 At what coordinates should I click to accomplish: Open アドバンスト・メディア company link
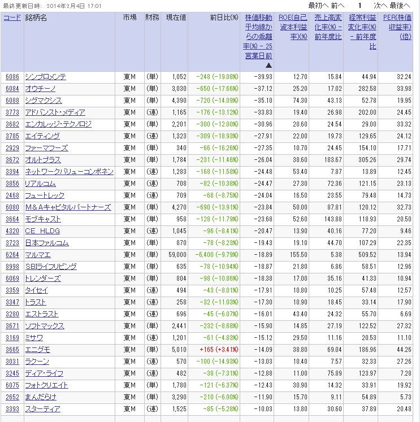pyautogui.click(x=55, y=112)
